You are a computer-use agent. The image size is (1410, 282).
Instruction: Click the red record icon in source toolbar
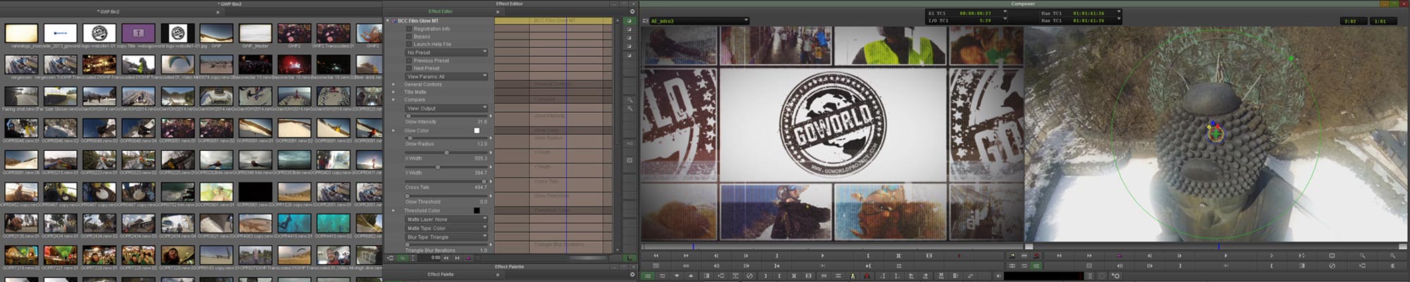pos(958,255)
